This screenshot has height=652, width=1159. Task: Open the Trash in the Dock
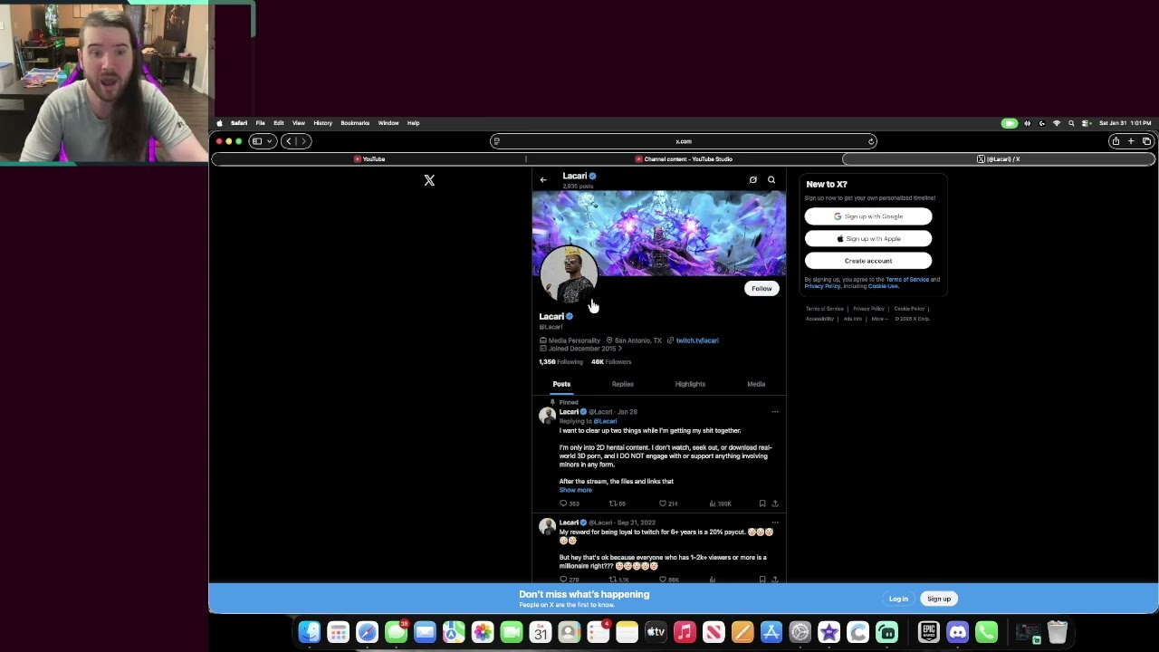tap(1058, 632)
